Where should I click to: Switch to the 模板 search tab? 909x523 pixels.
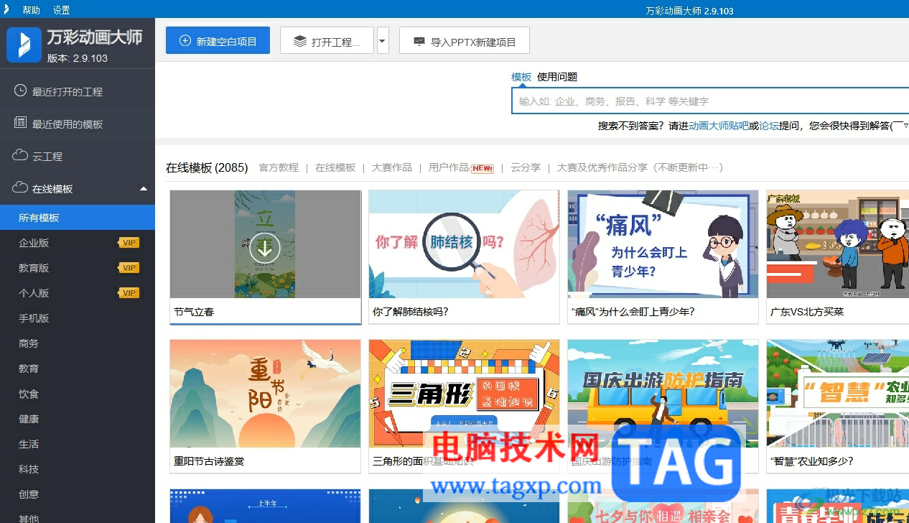521,77
